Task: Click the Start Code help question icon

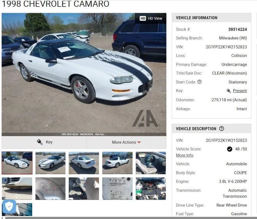Action: (x=200, y=82)
